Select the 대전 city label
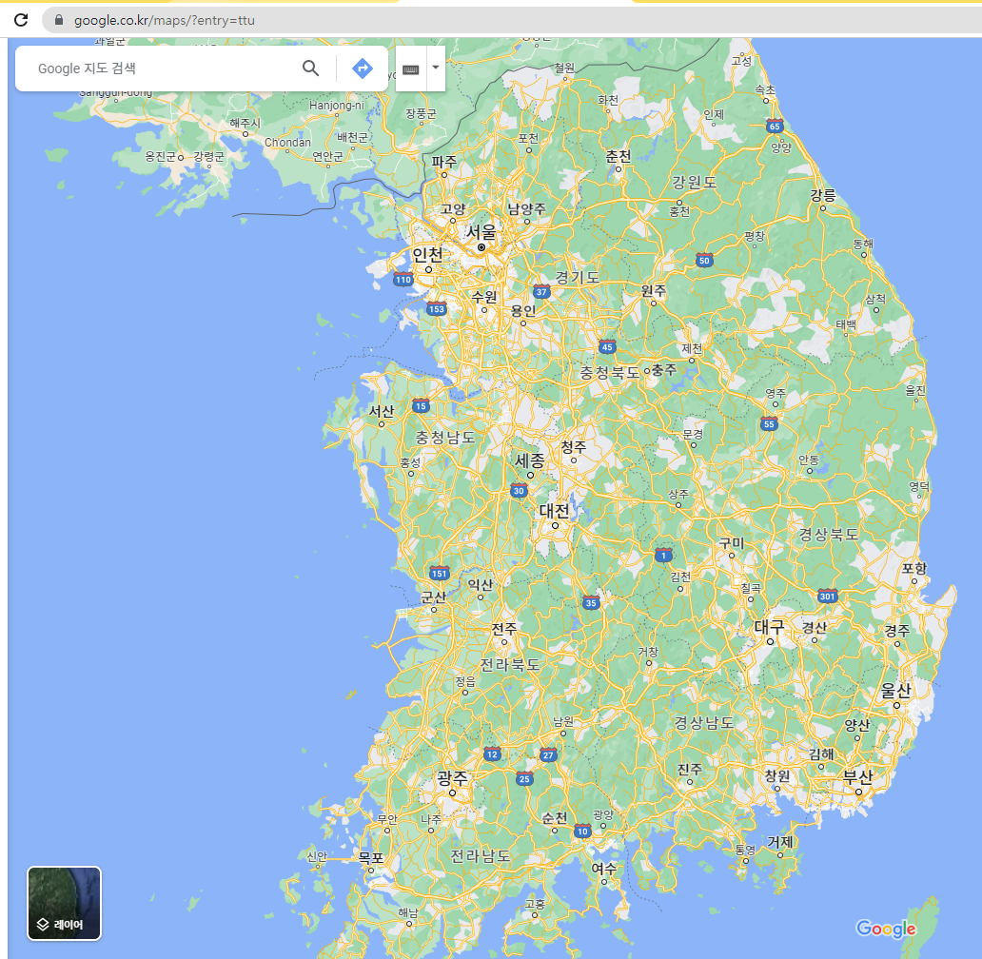The height and width of the screenshot is (959, 982). pos(554,511)
